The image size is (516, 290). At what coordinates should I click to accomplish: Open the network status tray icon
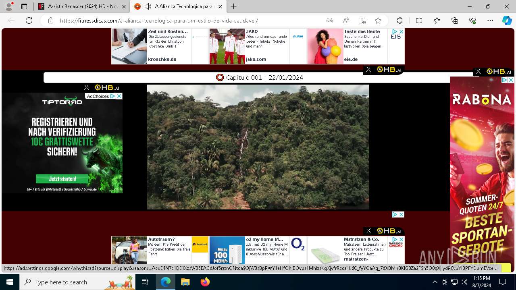point(454,282)
